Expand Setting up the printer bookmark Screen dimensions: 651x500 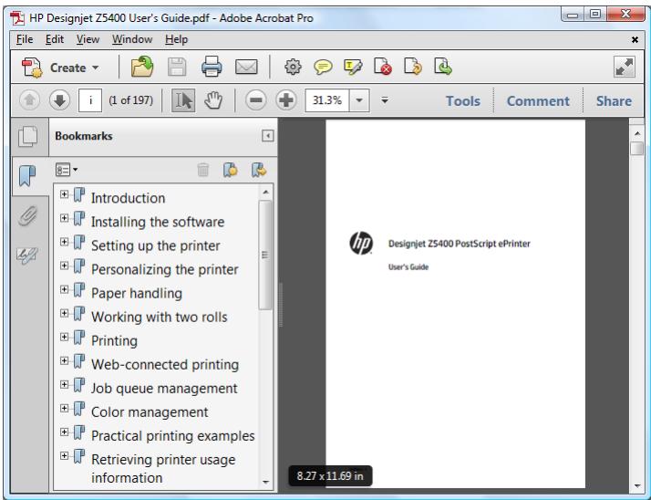pyautogui.click(x=64, y=242)
